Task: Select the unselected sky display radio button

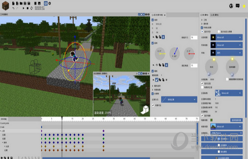Action: pos(219,32)
